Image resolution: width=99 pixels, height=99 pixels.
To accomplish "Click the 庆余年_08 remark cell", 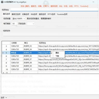I will click(x=30, y=63).
